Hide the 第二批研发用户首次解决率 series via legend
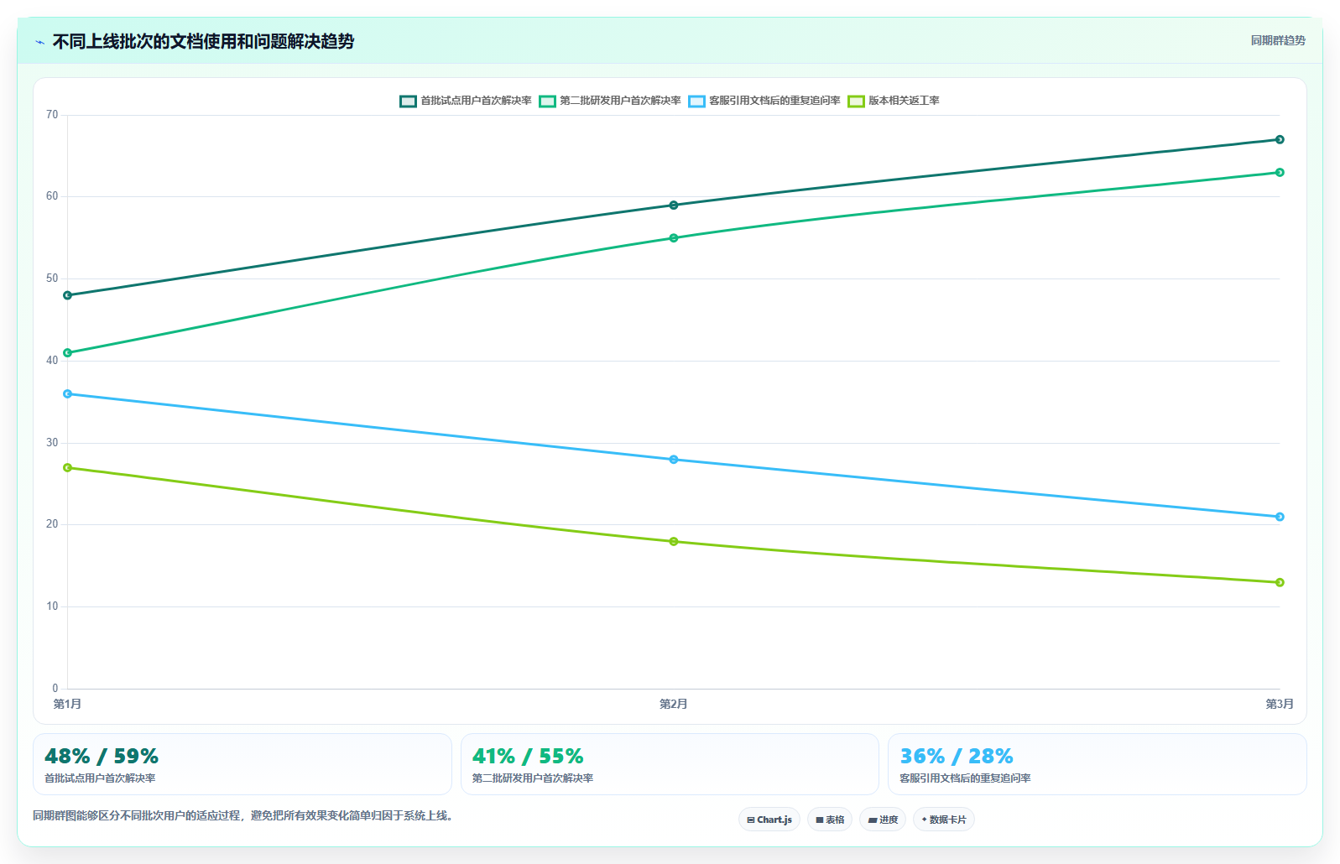 (610, 101)
